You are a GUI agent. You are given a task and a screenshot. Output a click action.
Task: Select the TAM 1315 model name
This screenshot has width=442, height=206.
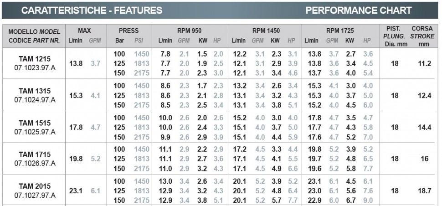[x=35, y=91]
